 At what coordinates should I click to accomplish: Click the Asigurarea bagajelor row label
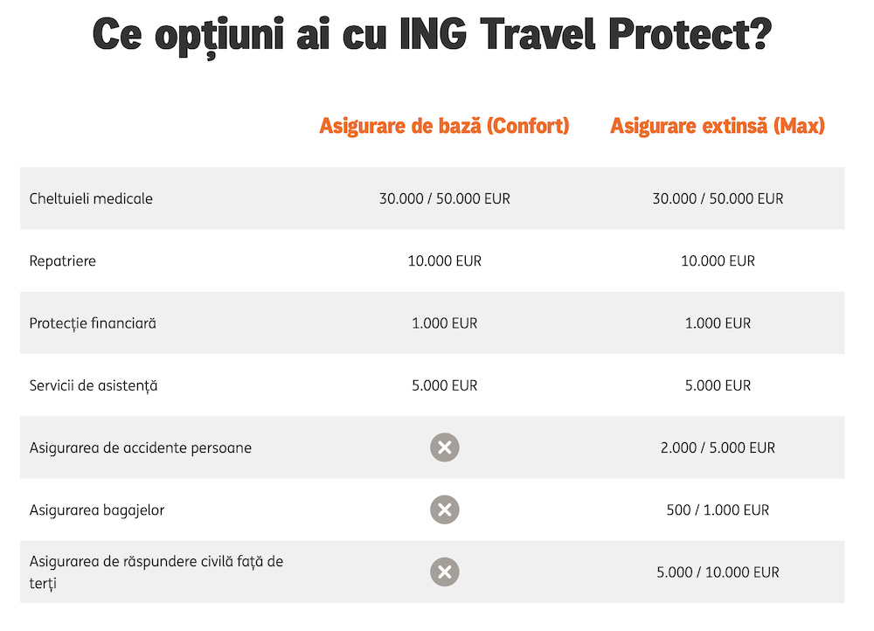pos(97,510)
